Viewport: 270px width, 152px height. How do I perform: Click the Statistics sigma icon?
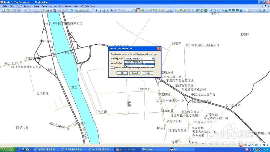click(x=171, y=10)
